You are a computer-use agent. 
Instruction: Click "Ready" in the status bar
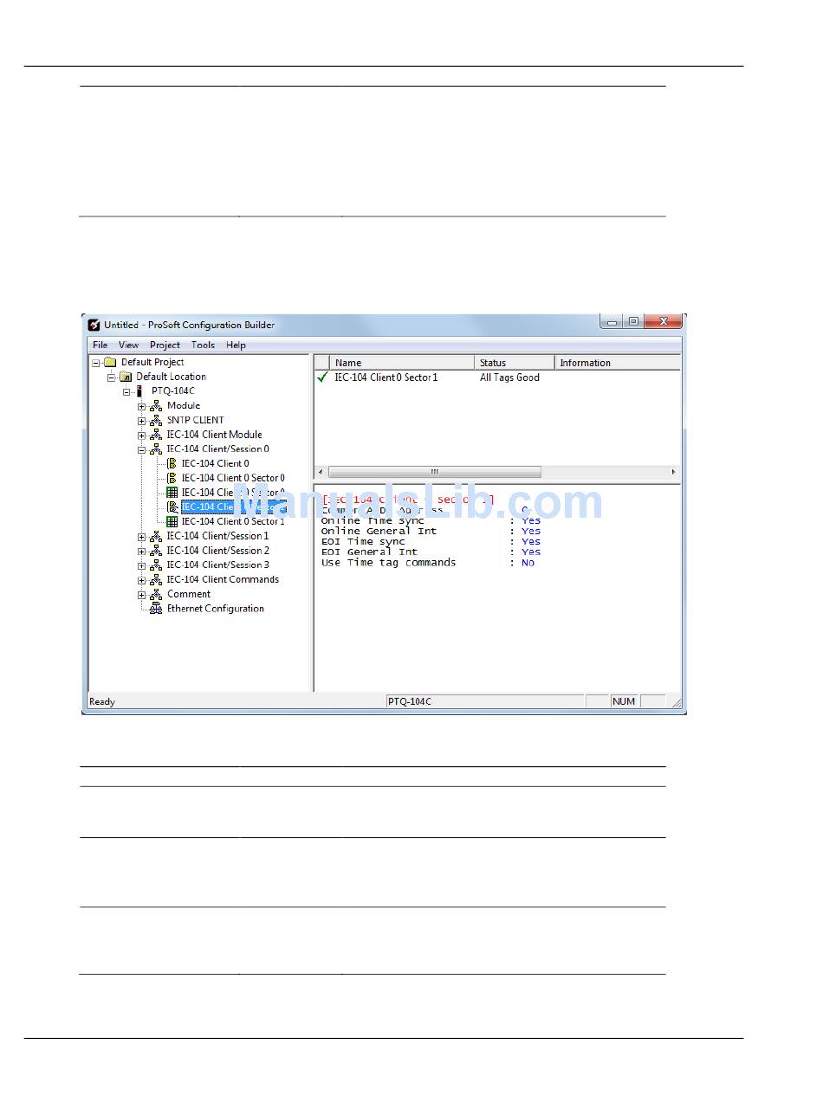[x=102, y=702]
